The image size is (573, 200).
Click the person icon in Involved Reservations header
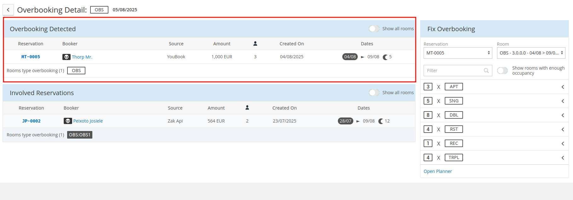247,108
